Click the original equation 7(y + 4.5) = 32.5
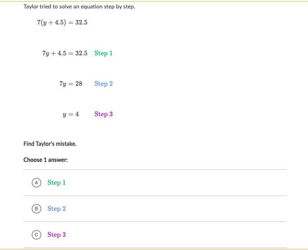 [x=62, y=22]
